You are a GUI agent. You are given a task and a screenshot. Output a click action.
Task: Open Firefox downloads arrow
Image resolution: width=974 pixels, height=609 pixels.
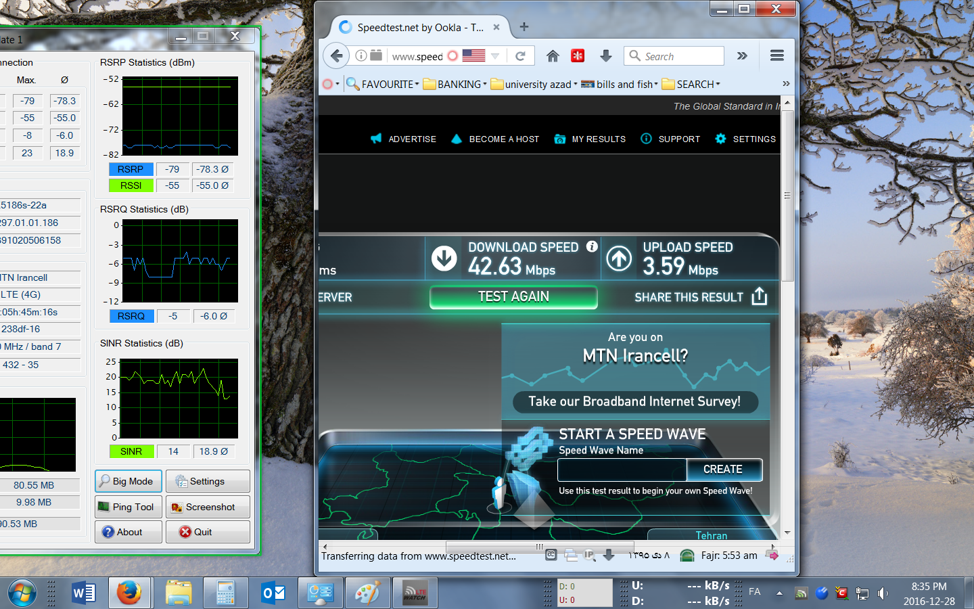606,55
